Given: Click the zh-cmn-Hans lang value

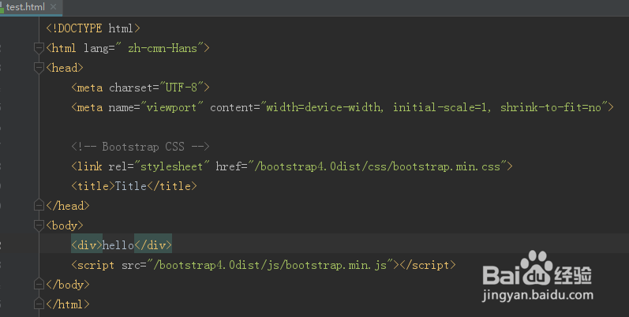Looking at the screenshot, I should [163, 48].
